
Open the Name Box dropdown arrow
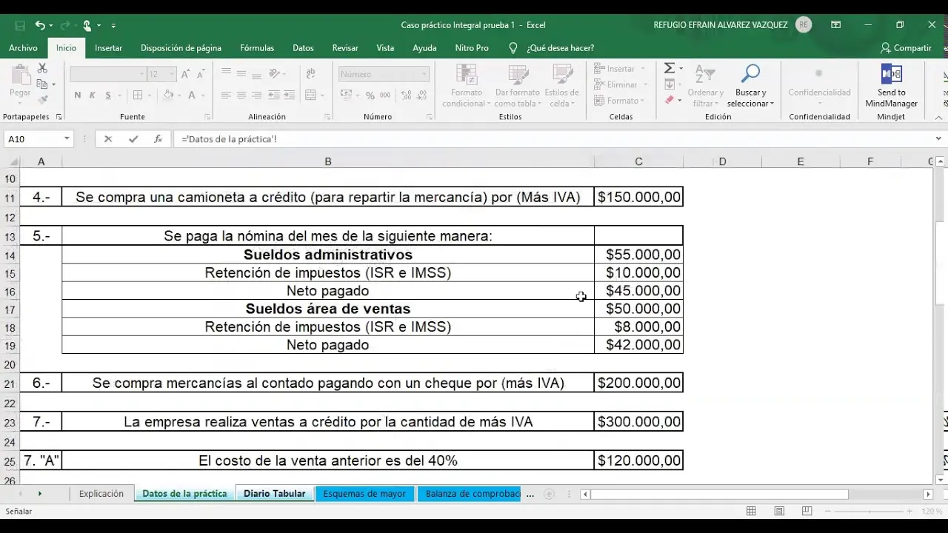point(67,139)
